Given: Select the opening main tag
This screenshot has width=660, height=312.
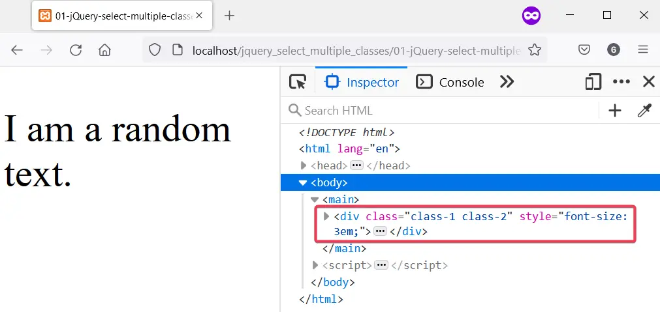Looking at the screenshot, I should (341, 199).
